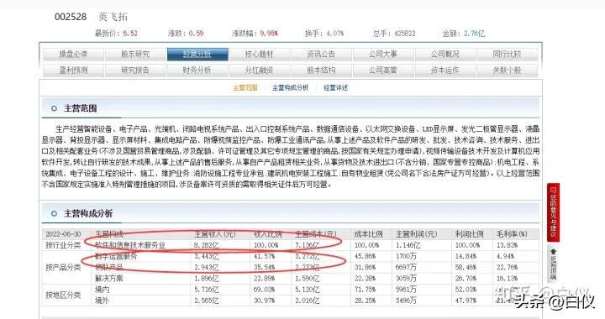The image size is (605, 319).
Task: Go to the 公司大事 tab
Action: [x=383, y=55]
